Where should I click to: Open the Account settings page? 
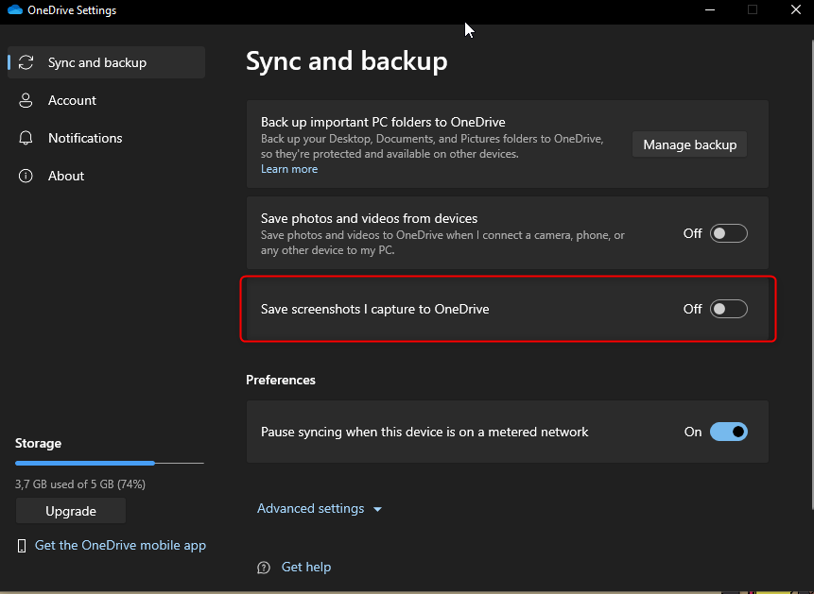(72, 100)
